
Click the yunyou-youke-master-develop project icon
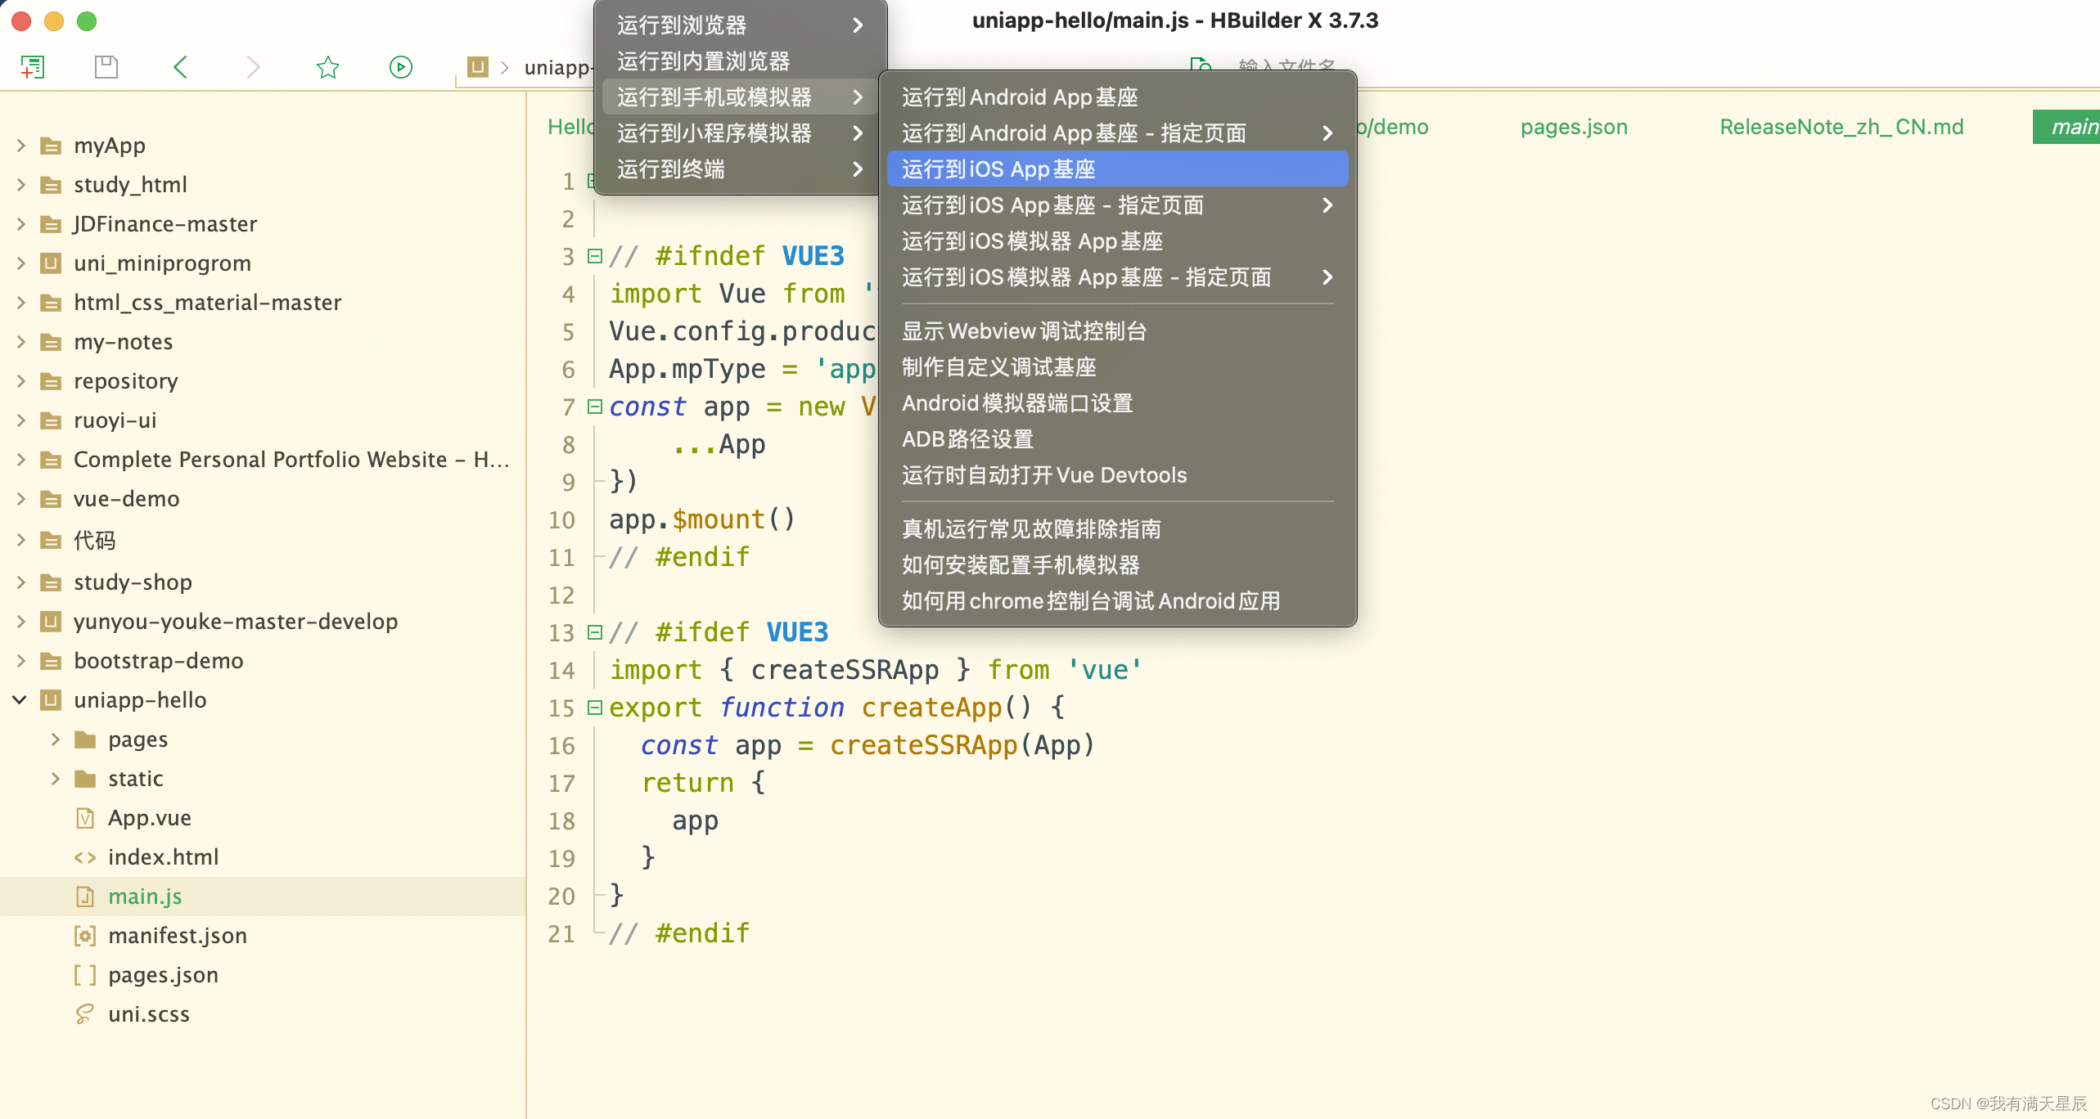point(51,621)
